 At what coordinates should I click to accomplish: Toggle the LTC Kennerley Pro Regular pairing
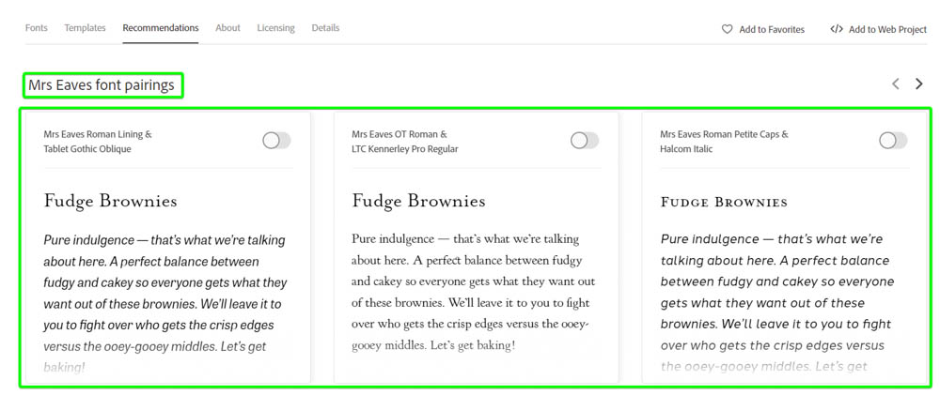pyautogui.click(x=585, y=141)
